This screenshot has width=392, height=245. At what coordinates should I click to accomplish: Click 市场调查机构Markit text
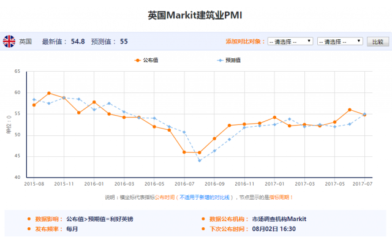point(279,219)
